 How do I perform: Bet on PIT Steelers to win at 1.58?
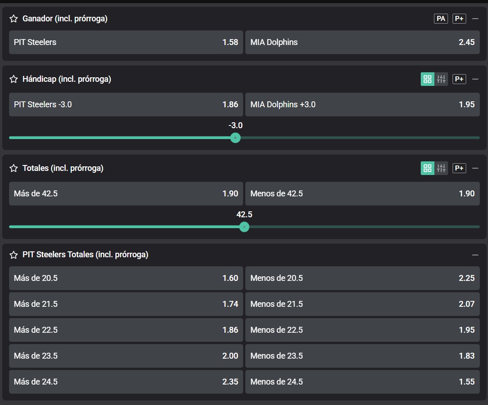126,42
